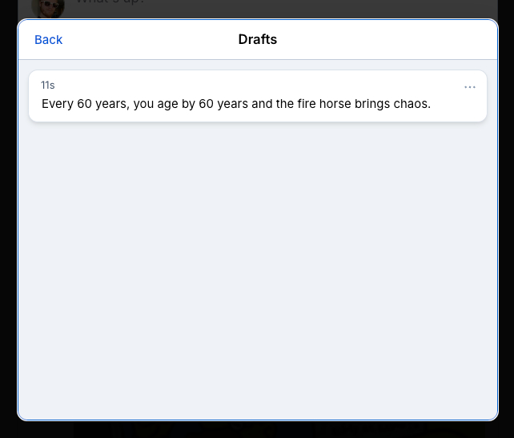Viewport: 514px width, 438px height.
Task: Click the "What's up?" composer field
Action: point(110,3)
